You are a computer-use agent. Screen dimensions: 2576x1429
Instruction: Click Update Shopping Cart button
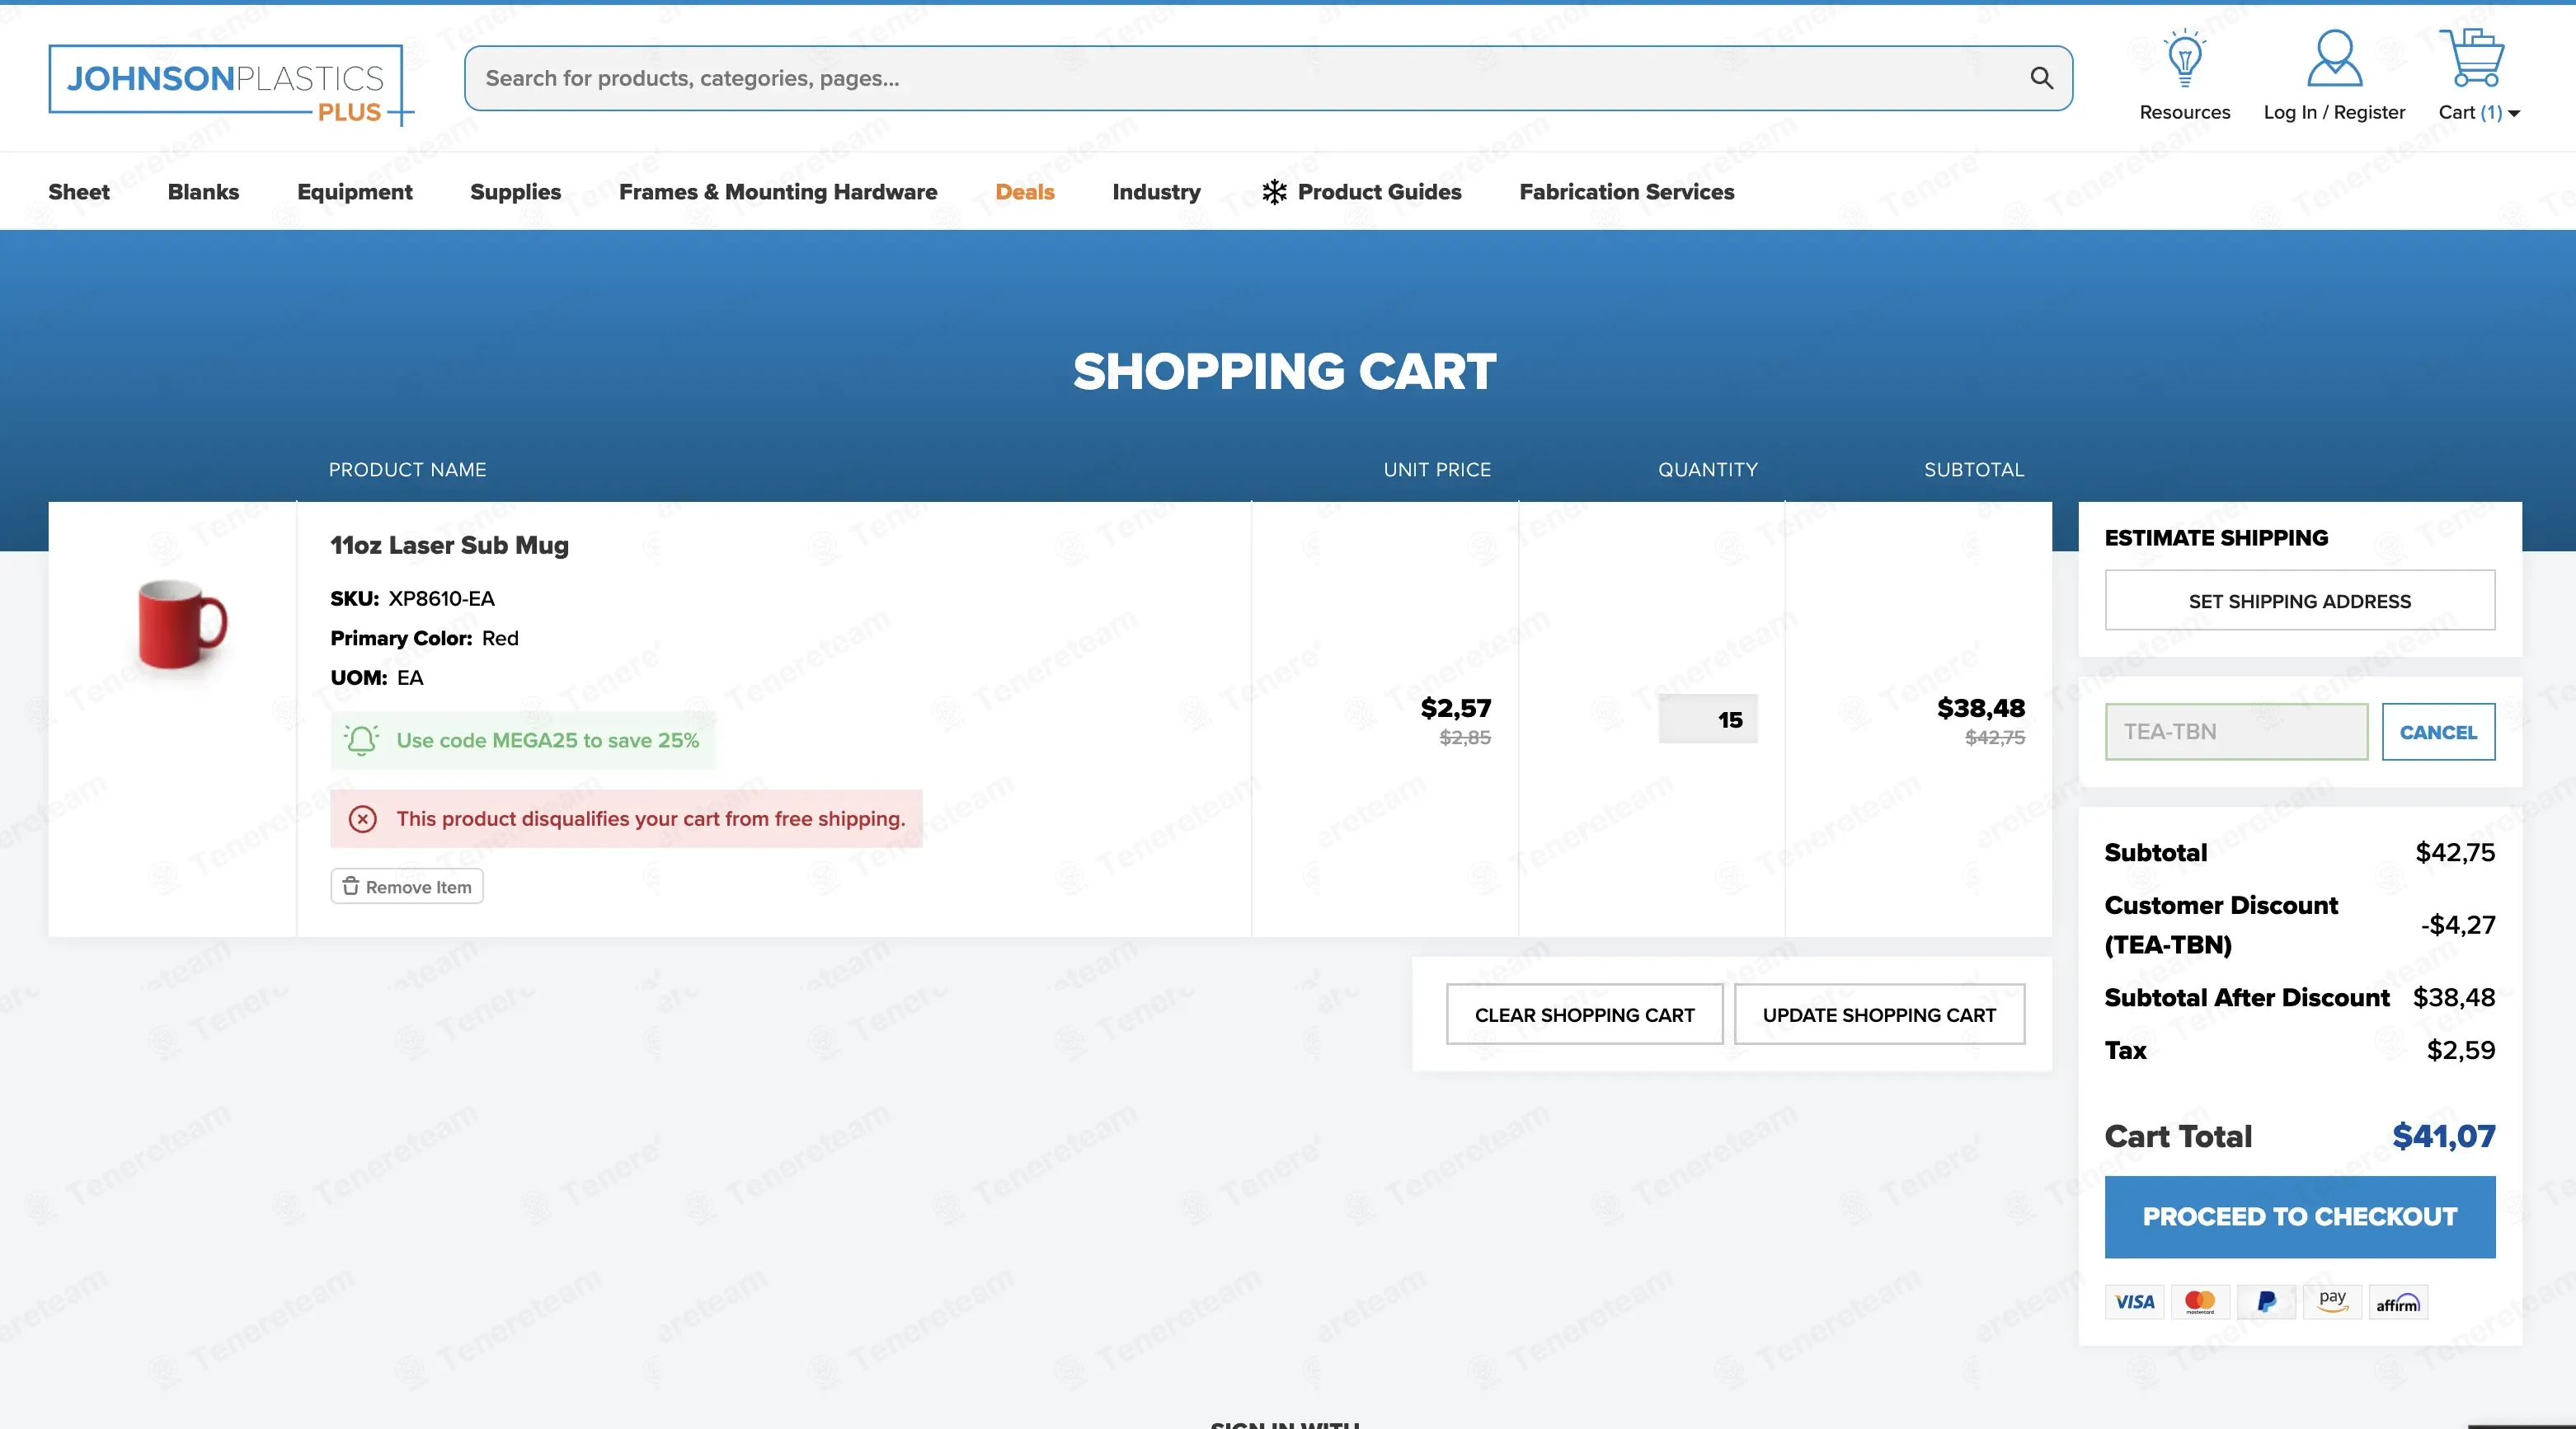coord(1878,1014)
